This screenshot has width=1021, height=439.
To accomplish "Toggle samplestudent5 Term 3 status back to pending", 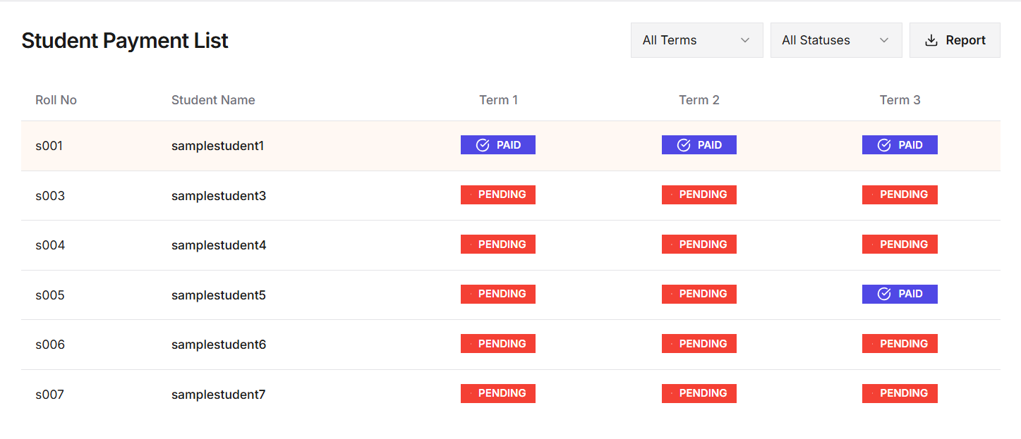I will [900, 294].
